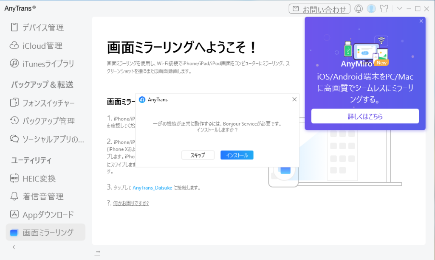The width and height of the screenshot is (435, 260).
Task: Minimize the AnyTrans window
Action: pos(409,8)
